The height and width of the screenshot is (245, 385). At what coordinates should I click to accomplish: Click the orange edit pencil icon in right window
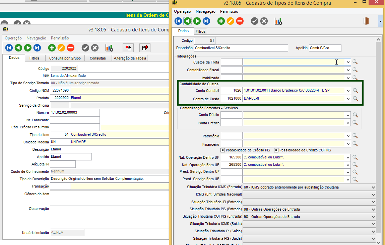231,21
